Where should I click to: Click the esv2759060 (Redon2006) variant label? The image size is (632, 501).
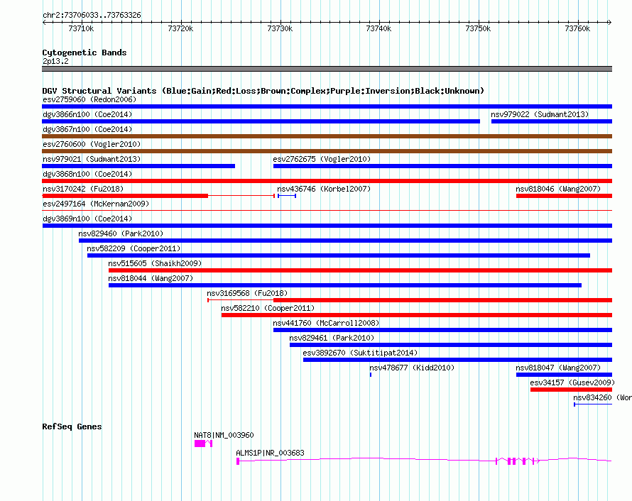pyautogui.click(x=89, y=99)
